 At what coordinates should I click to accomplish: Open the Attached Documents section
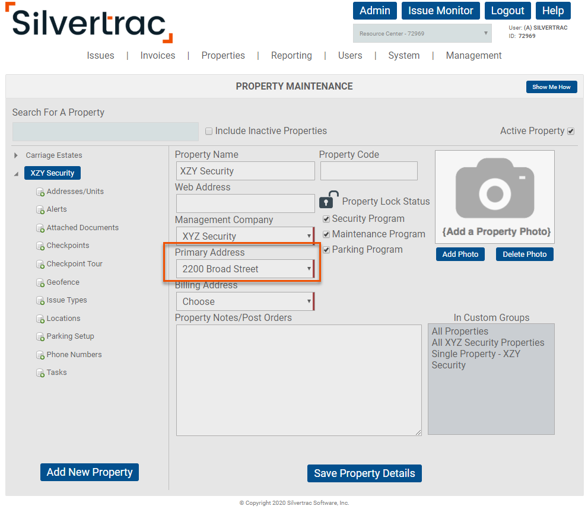[82, 228]
